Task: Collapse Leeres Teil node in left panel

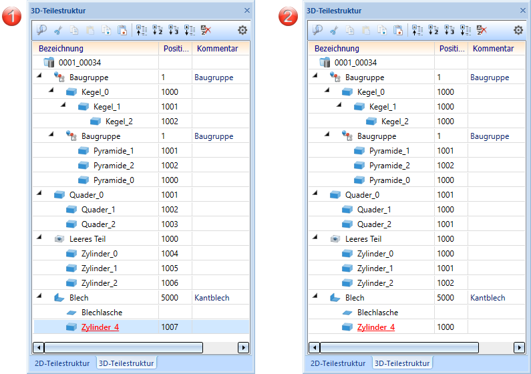Action: [39, 237]
